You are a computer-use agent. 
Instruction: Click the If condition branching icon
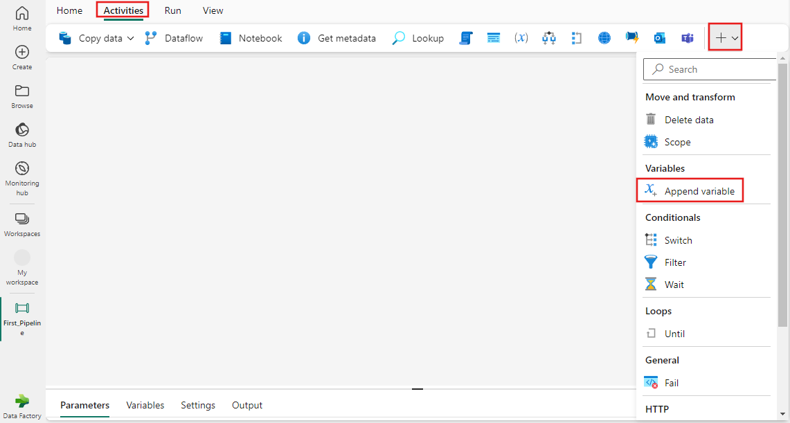(549, 38)
